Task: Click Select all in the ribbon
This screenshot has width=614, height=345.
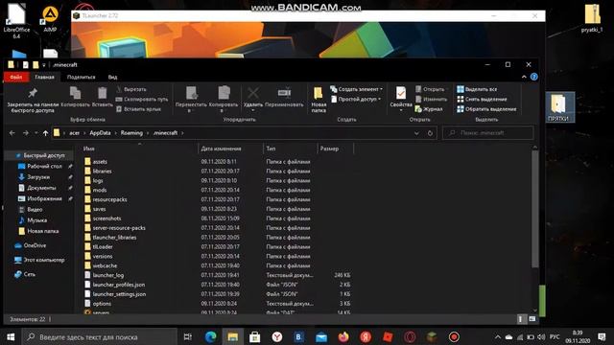Action: (x=477, y=89)
